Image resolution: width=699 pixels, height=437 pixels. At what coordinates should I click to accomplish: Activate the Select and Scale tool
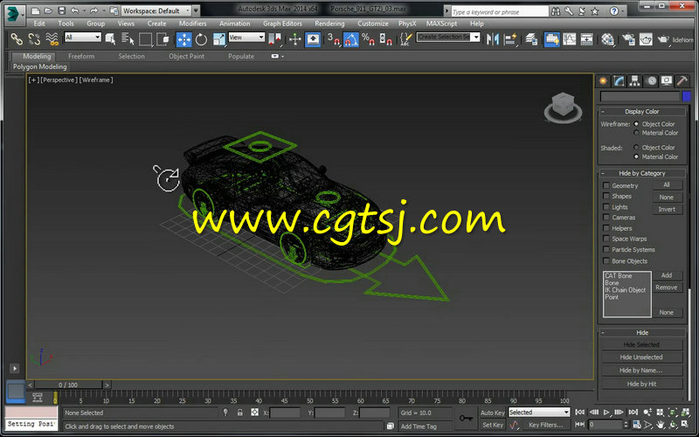(x=219, y=39)
